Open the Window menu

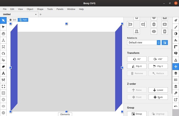[x=71, y=9]
